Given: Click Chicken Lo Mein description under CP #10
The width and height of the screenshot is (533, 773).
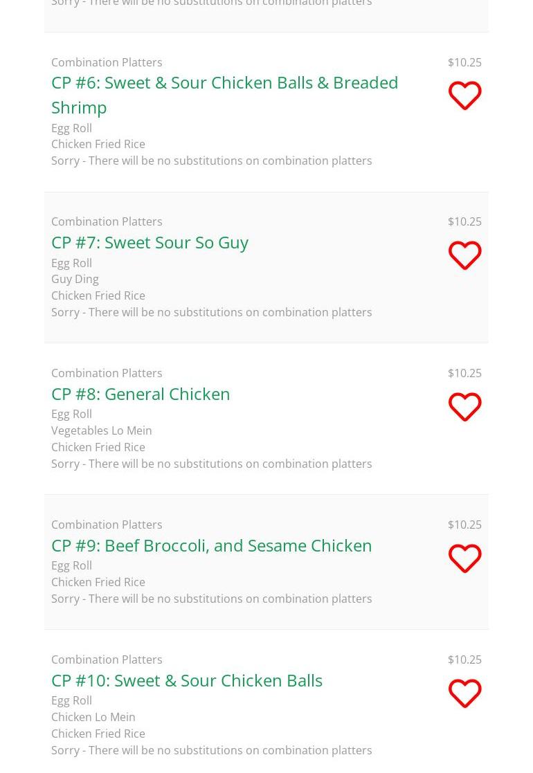Looking at the screenshot, I should [93, 717].
